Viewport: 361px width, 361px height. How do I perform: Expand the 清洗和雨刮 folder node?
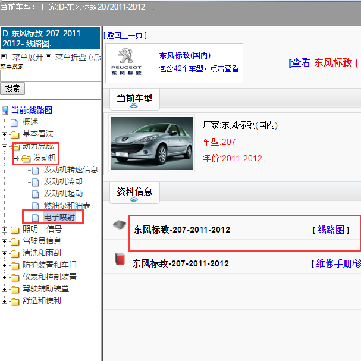pos(4,254)
